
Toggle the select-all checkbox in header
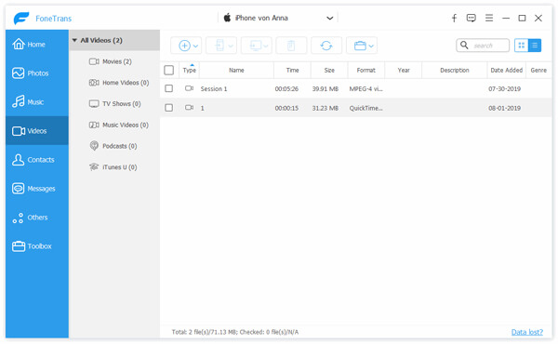coord(169,70)
